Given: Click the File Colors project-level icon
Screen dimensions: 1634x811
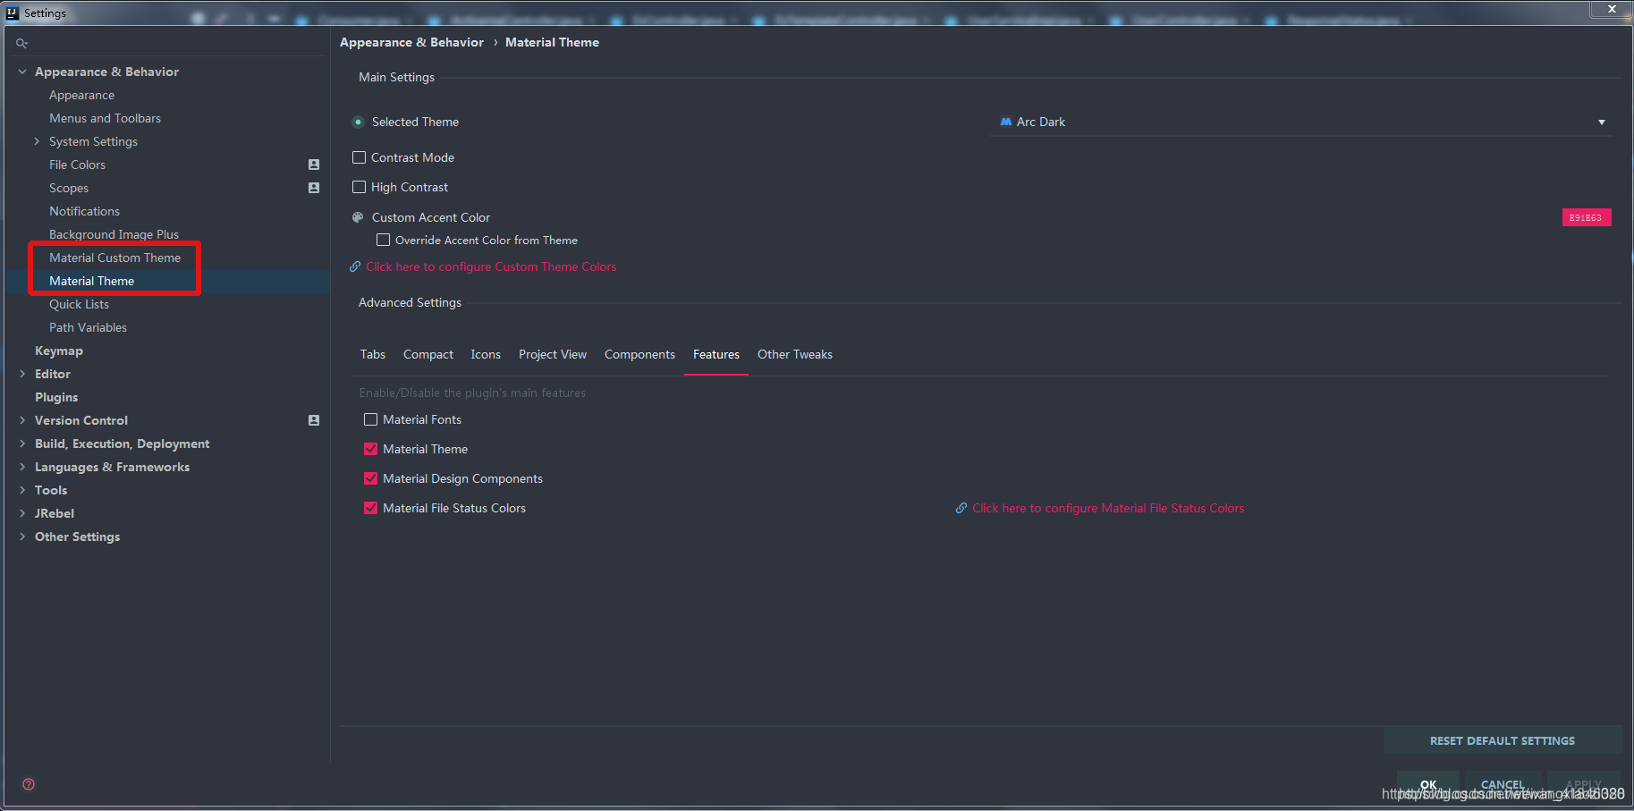Looking at the screenshot, I should [x=314, y=165].
